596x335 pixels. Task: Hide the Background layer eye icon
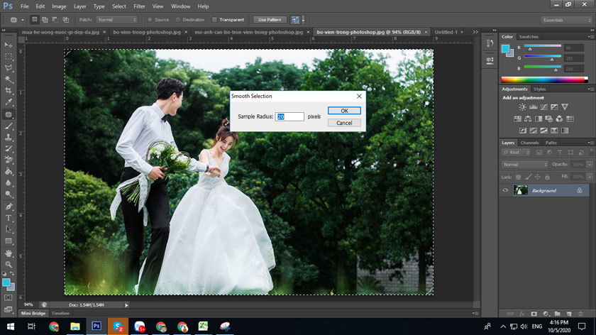[x=505, y=190]
